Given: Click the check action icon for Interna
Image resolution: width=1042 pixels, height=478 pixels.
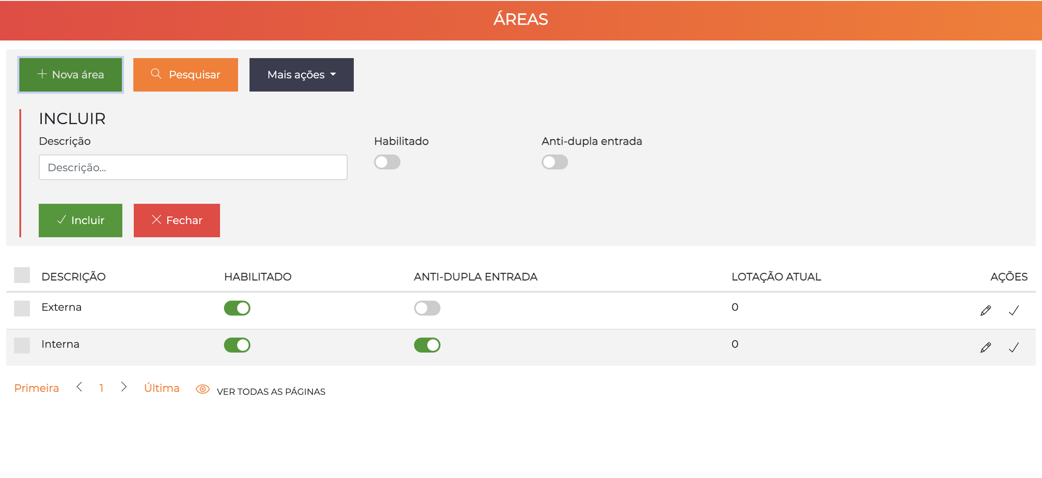Looking at the screenshot, I should coord(1014,347).
